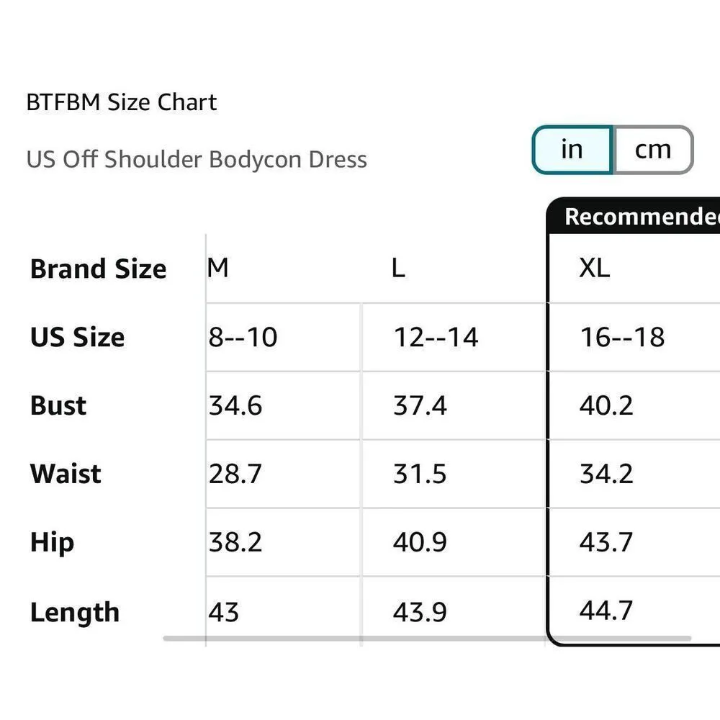
Task: Select the US size 16--18 cell
Action: coord(622,337)
